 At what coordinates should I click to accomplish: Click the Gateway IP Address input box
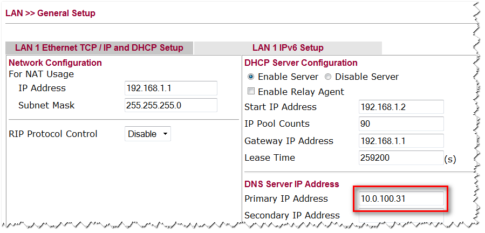pyautogui.click(x=401, y=141)
